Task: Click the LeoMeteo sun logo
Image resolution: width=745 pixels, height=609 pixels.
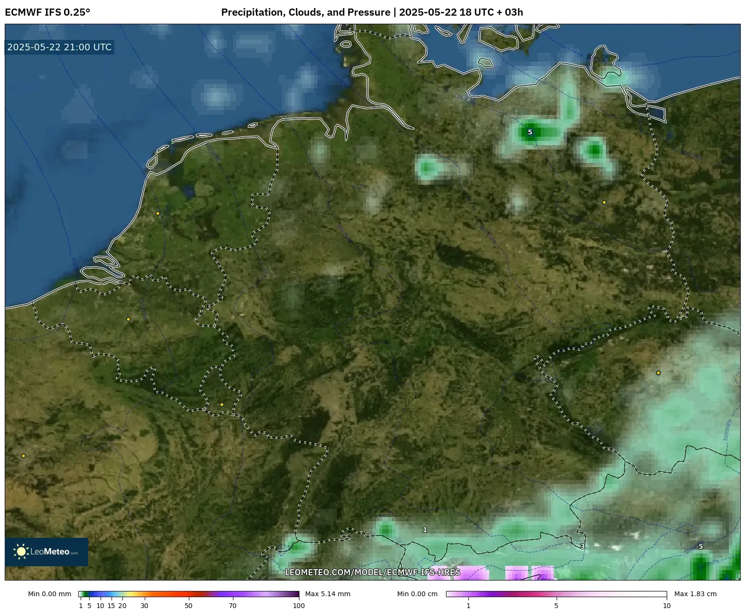Action: point(21,551)
